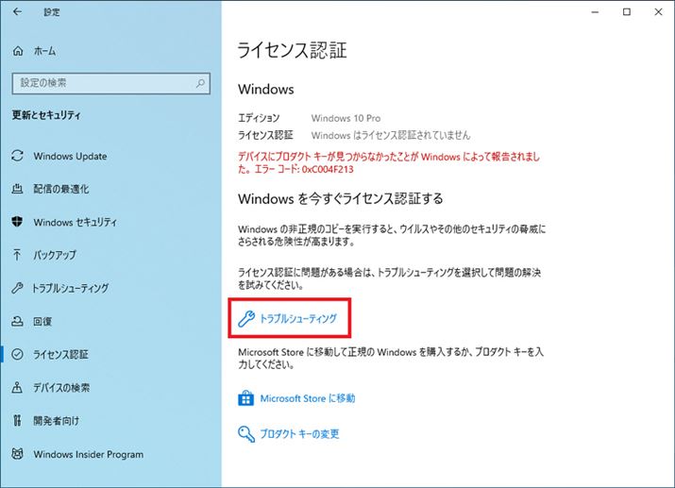Click the sidebar トラブルシューティング wrench icon
675x488 pixels.
click(17, 288)
